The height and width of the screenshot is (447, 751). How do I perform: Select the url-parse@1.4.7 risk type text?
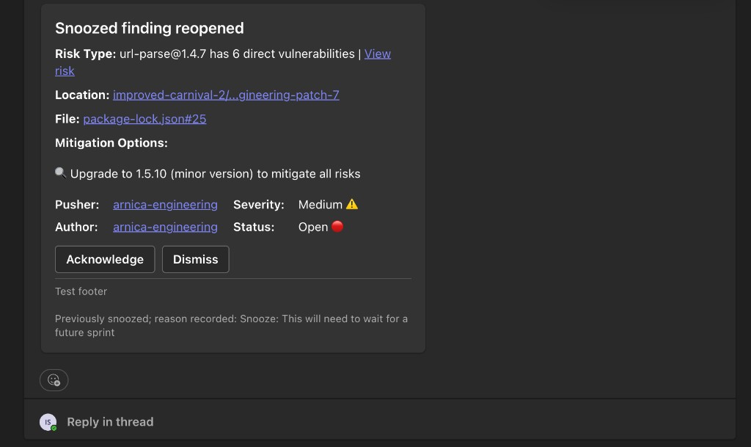click(x=237, y=54)
